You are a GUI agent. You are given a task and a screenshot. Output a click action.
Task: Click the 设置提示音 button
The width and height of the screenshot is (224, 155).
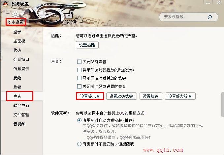point(90,96)
